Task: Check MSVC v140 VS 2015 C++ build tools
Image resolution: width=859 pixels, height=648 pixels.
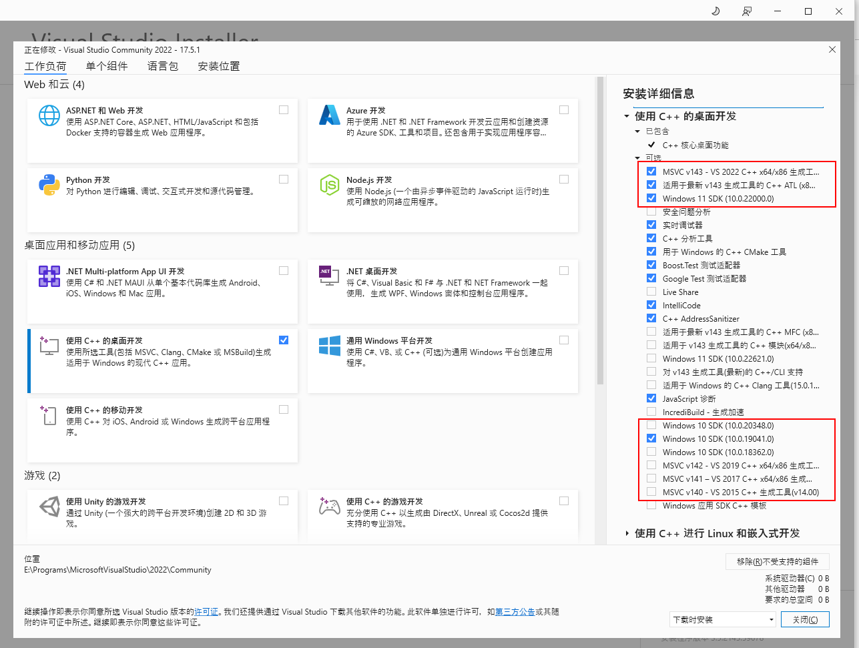Action: [x=651, y=492]
